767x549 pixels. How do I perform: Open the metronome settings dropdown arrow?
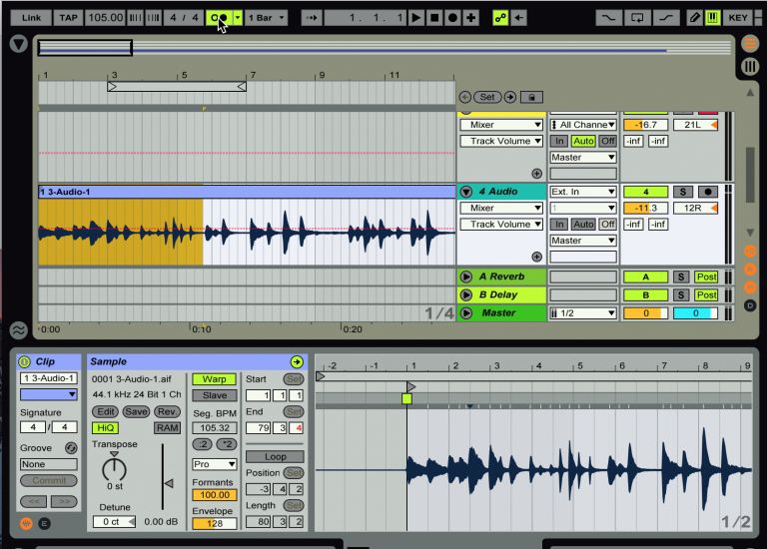click(238, 18)
